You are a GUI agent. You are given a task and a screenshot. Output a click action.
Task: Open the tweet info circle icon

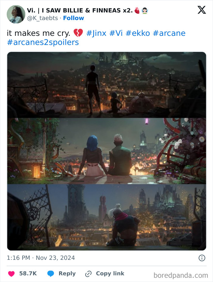(x=202, y=258)
